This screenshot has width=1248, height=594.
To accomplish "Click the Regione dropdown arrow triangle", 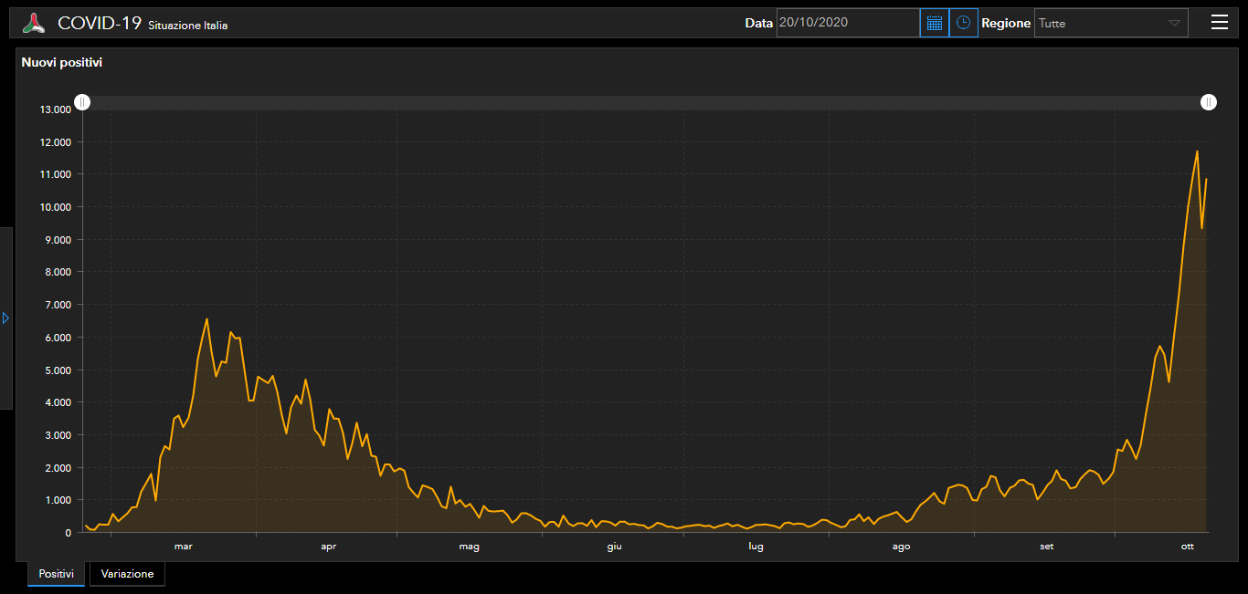I will click(x=1174, y=24).
